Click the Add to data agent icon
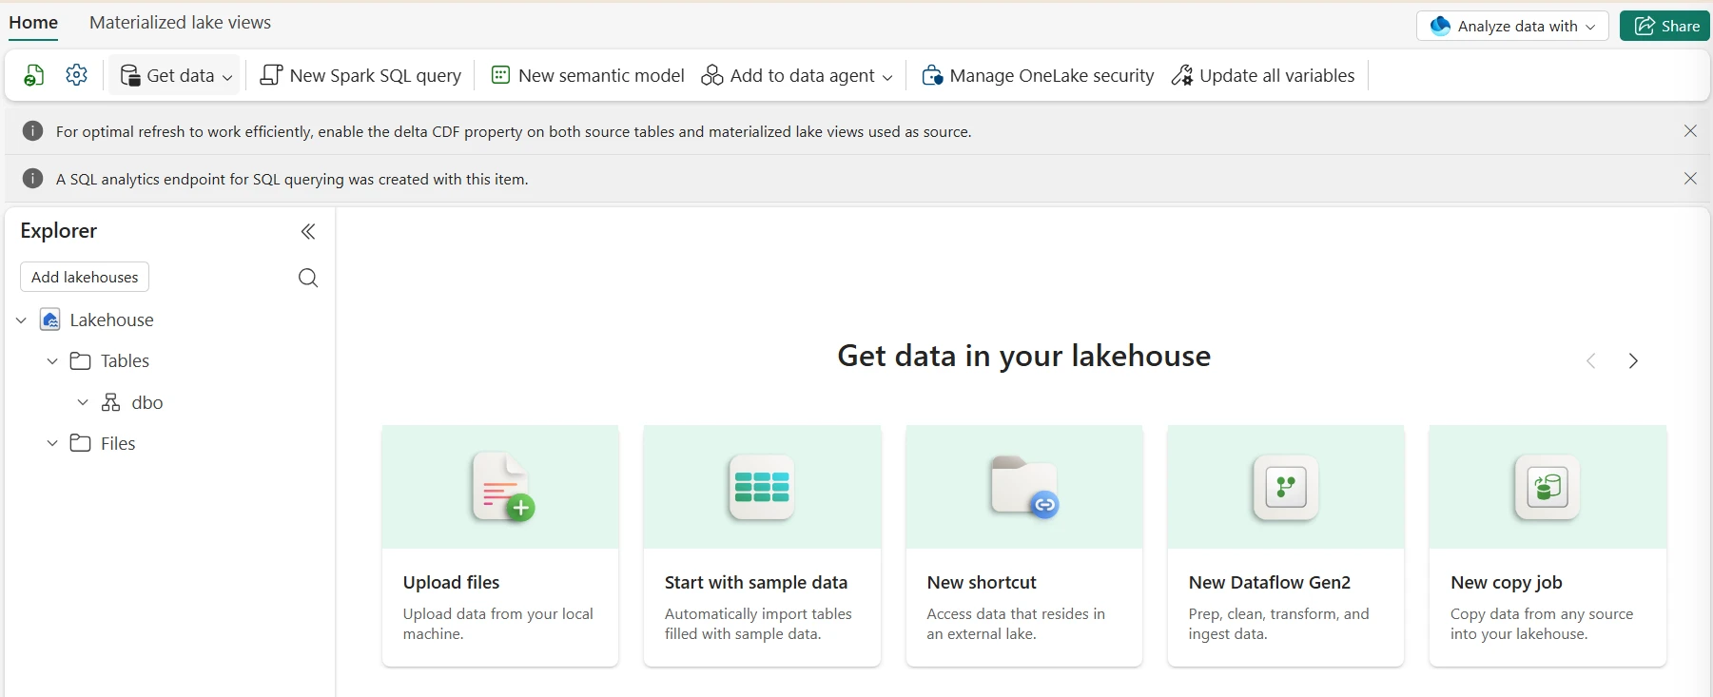 (x=712, y=75)
